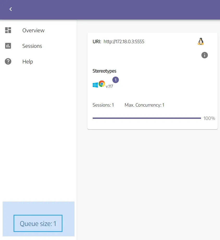Viewport: 220px width, 240px height.
Task: Select the Overview grid icon
Action: [8, 30]
